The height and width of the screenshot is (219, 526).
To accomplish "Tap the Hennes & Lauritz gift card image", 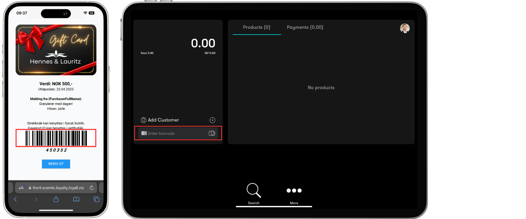I will 56,50.
